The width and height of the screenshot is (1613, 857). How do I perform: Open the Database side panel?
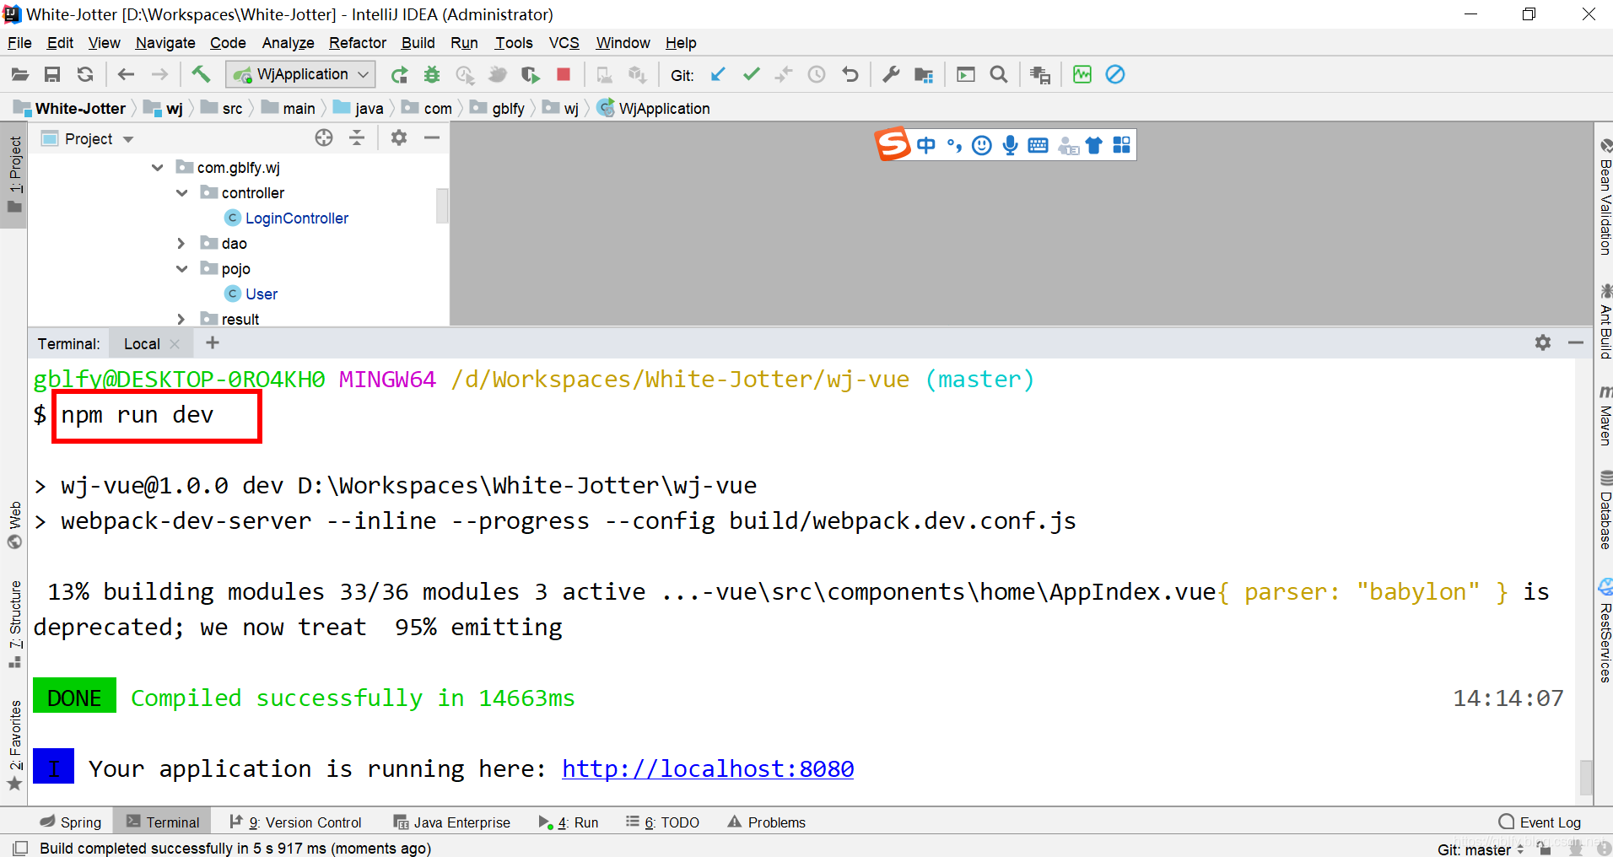1605,510
